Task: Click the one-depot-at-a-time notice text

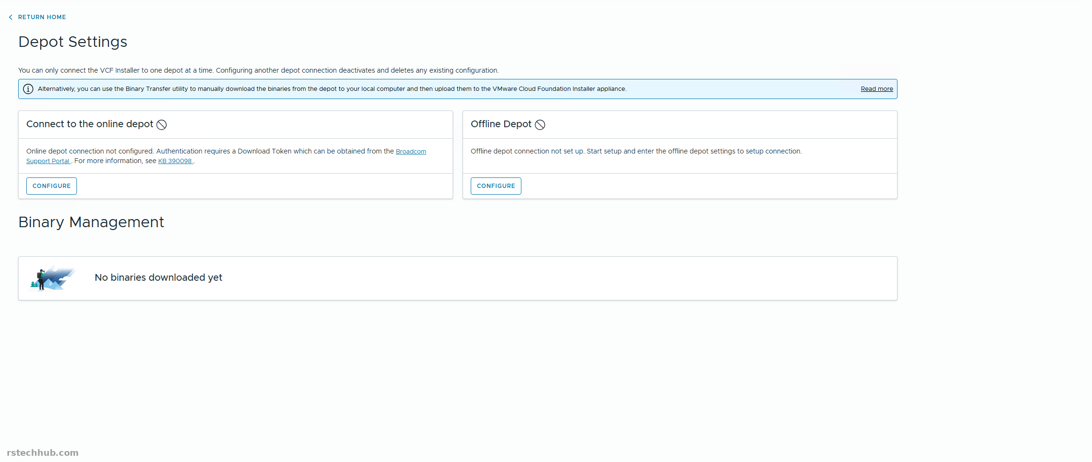Action: pos(259,70)
